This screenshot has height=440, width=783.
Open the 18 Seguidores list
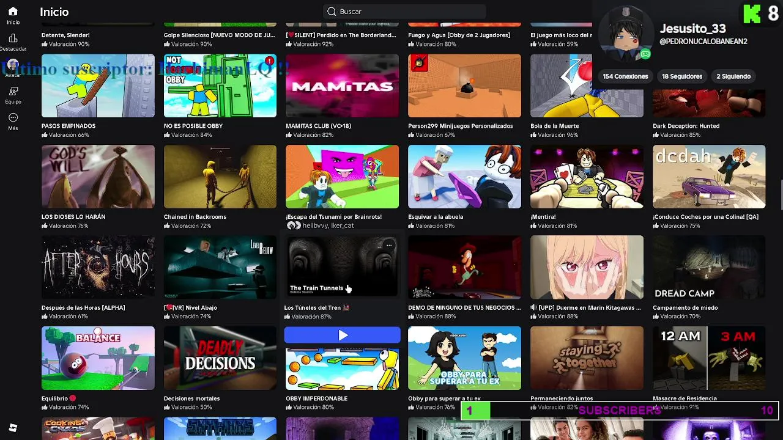tap(682, 76)
